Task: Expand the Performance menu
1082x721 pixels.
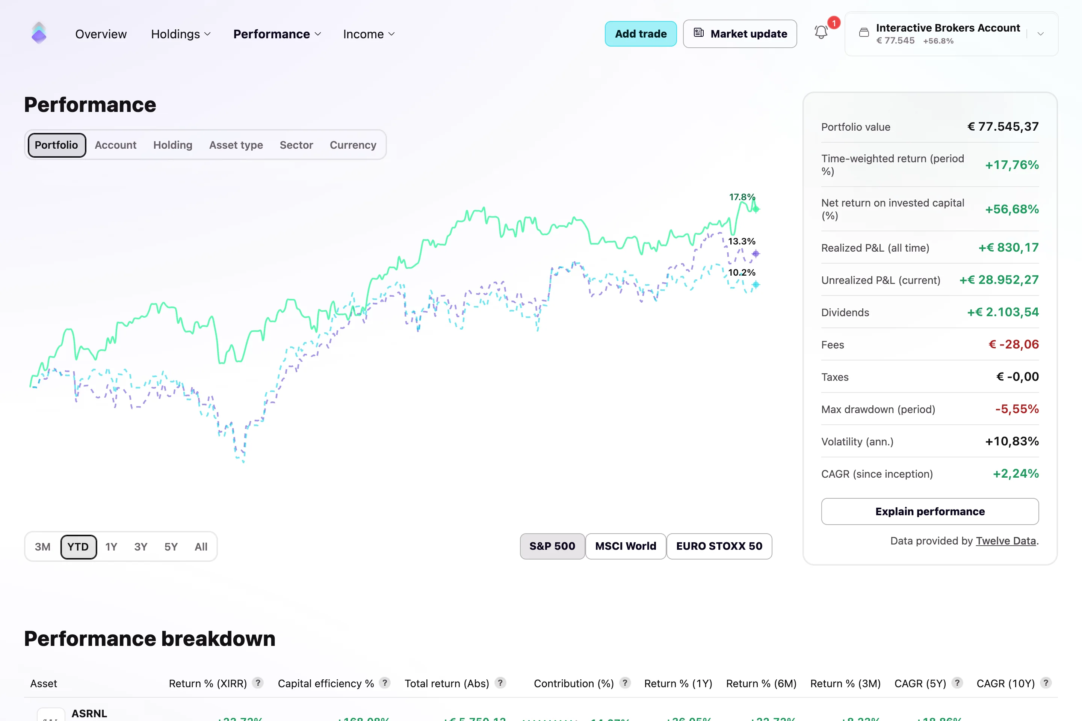Action: tap(277, 34)
